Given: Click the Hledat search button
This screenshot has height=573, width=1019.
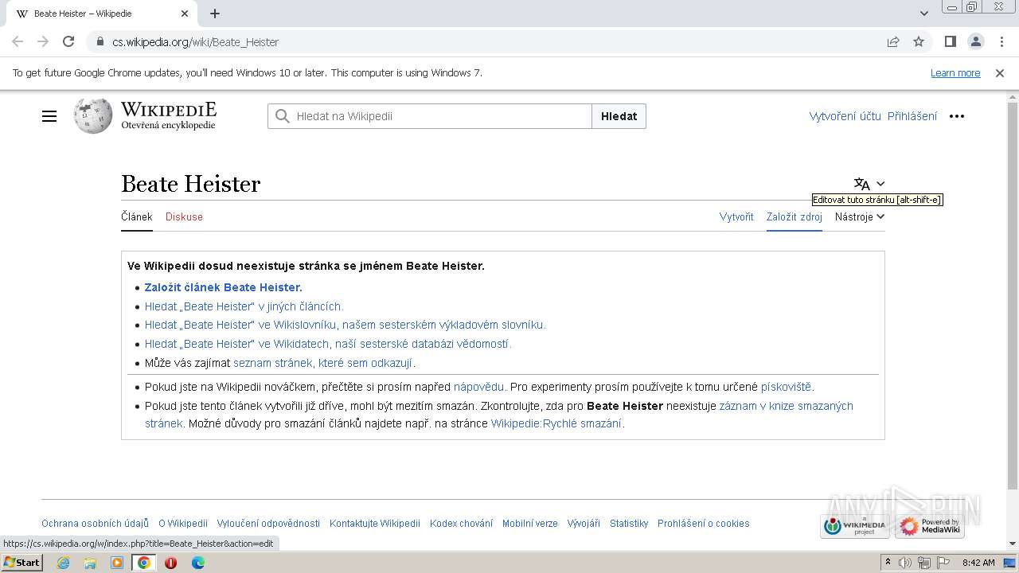Looking at the screenshot, I should (x=619, y=116).
